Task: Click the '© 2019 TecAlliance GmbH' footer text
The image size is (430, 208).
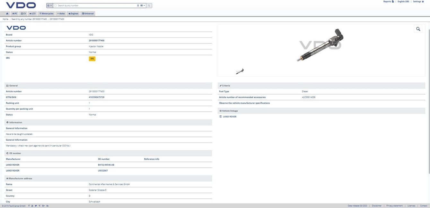Action: click(14, 206)
